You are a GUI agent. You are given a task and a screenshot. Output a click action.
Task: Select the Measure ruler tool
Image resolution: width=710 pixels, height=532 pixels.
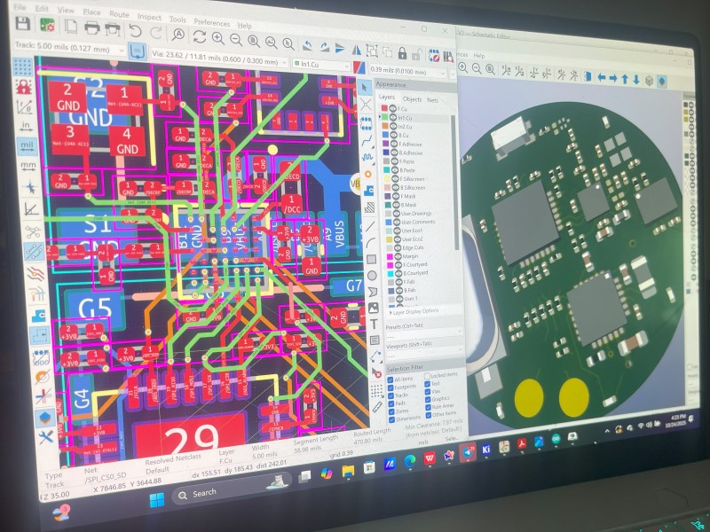[377, 407]
